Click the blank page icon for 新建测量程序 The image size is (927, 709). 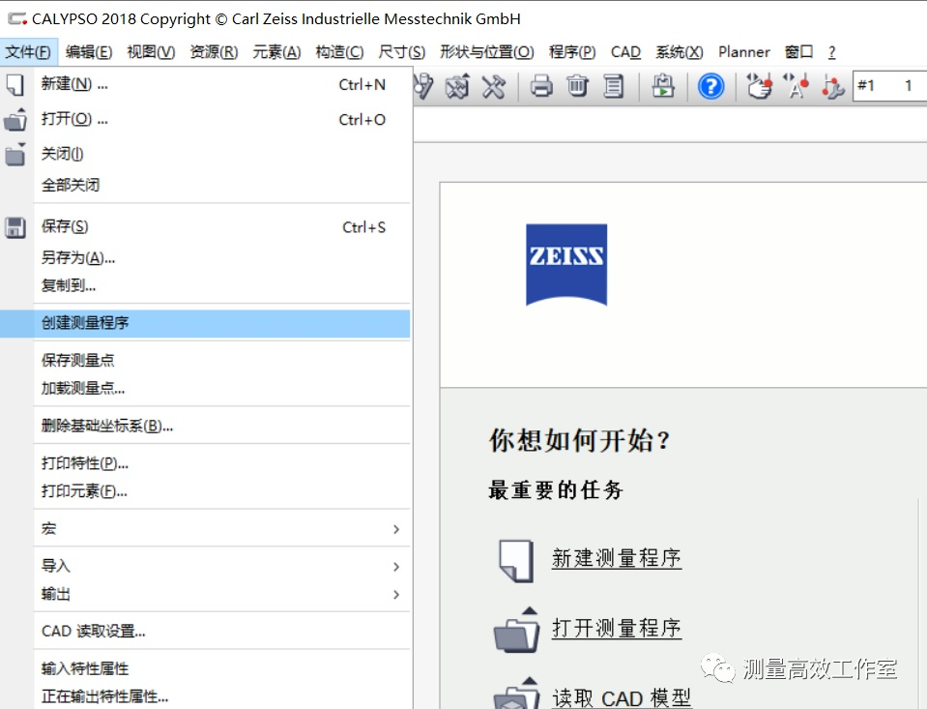[x=516, y=560]
